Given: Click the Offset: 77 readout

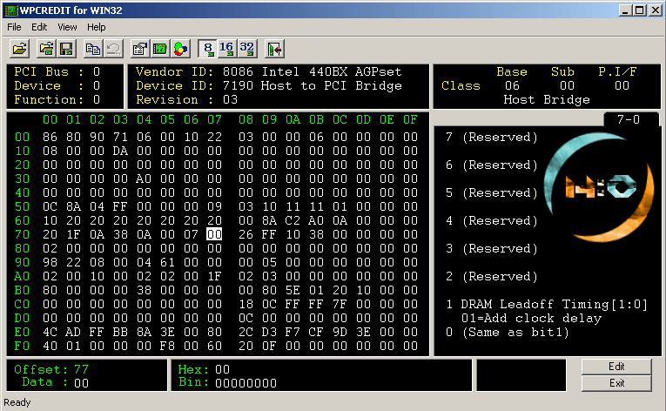Looking at the screenshot, I should 51,369.
